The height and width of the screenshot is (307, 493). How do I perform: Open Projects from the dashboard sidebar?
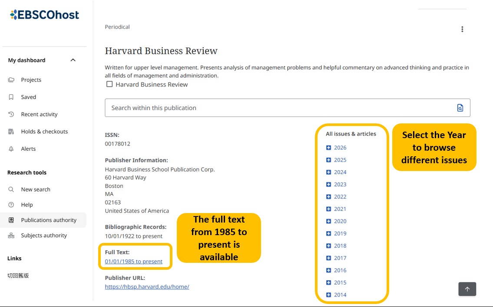pyautogui.click(x=31, y=80)
